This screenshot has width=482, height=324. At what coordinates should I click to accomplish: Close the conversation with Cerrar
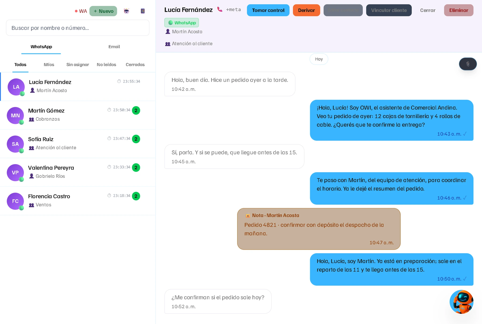[x=428, y=10]
